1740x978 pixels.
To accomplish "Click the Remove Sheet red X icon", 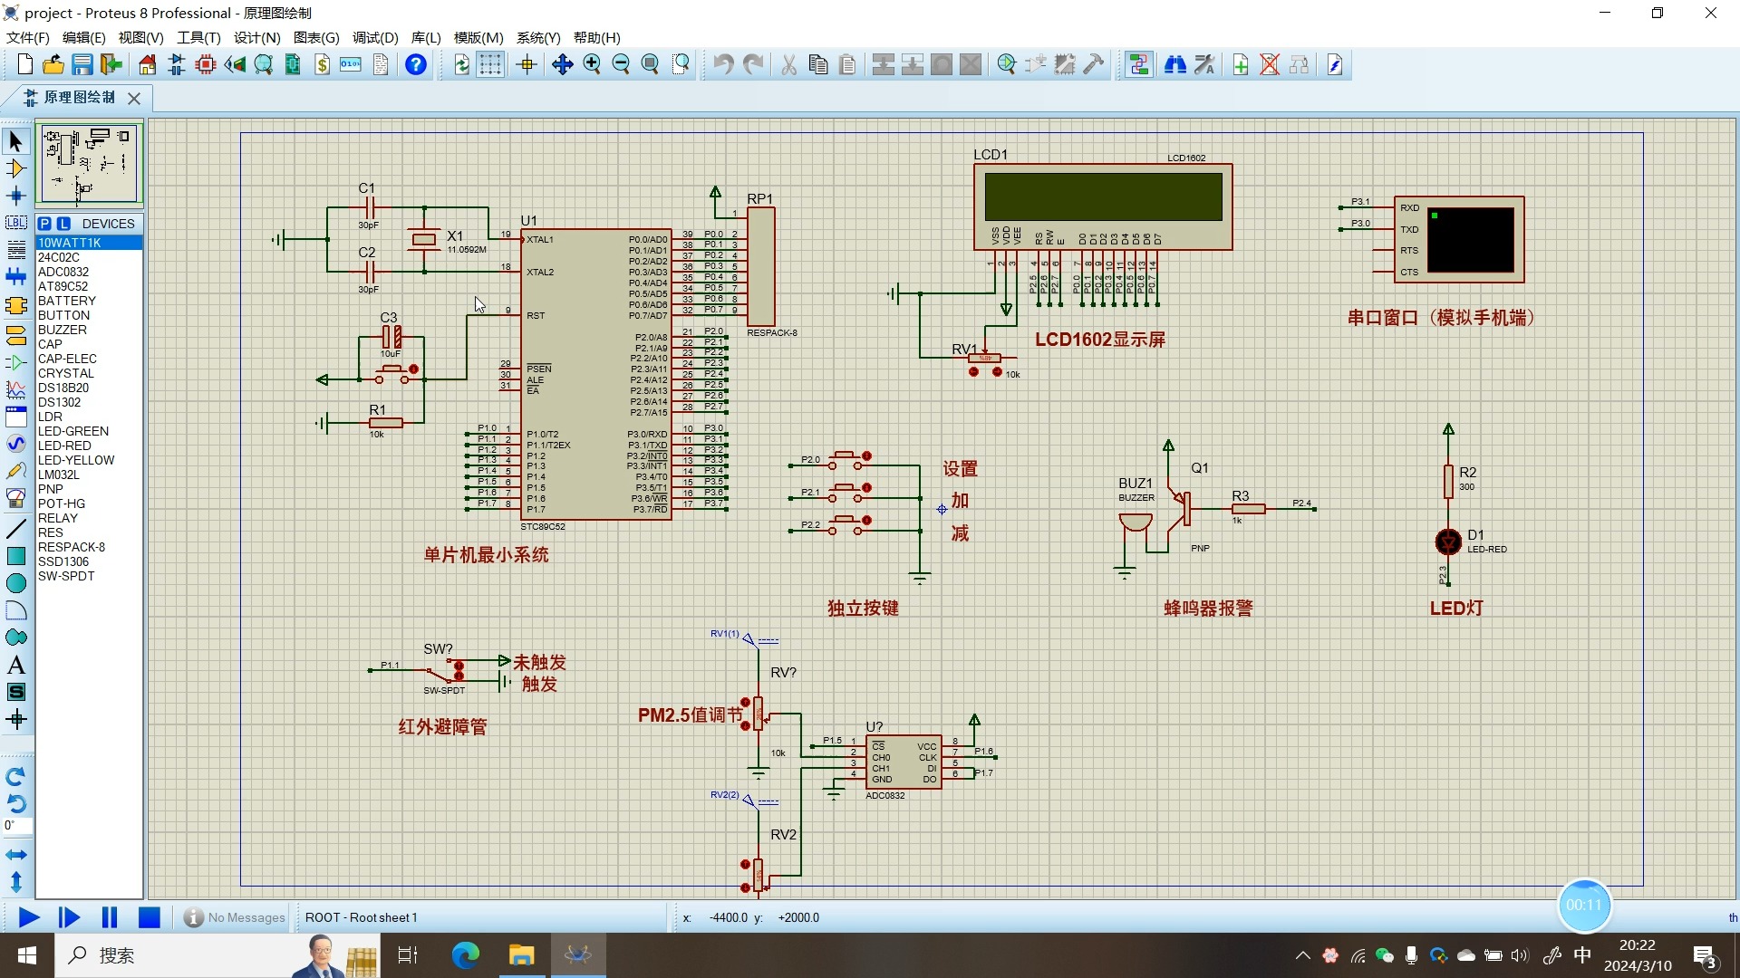I will [x=1270, y=64].
